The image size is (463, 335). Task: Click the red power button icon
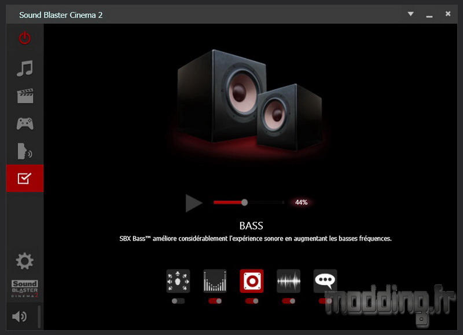[25, 38]
